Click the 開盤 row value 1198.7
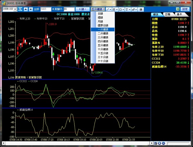 182,23
